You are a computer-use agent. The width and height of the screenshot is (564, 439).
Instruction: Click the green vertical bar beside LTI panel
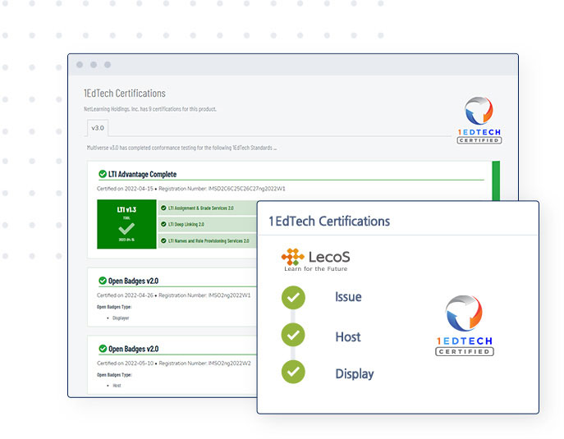495,181
